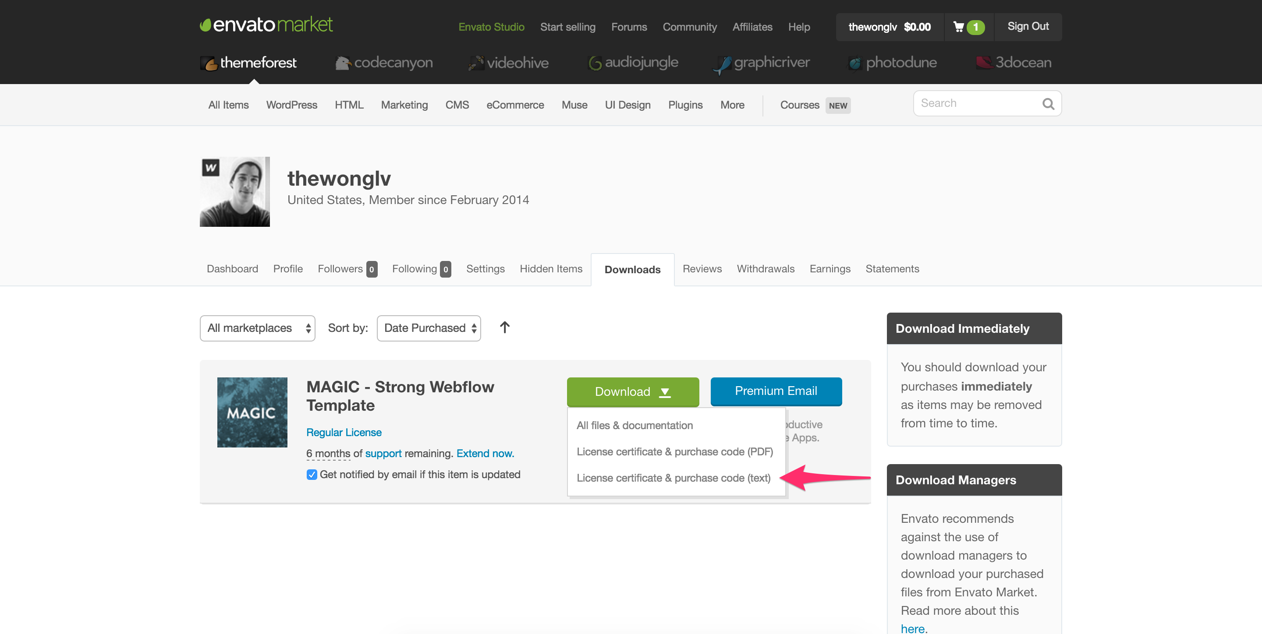Screen dimensions: 1262x634
Task: Switch to the Settings tab
Action: (x=485, y=269)
